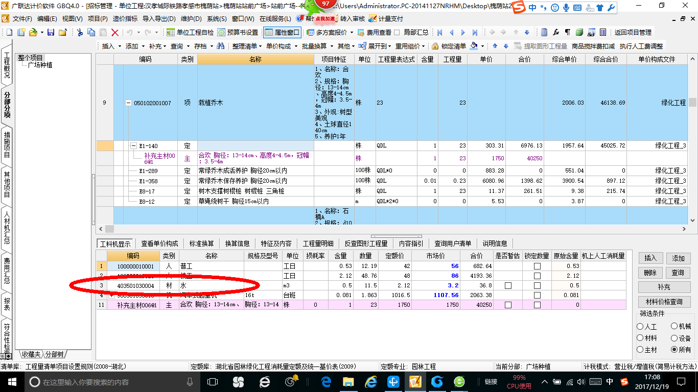This screenshot has width=698, height=392.
Task: Click the green 3D box icon
Action: [579, 32]
